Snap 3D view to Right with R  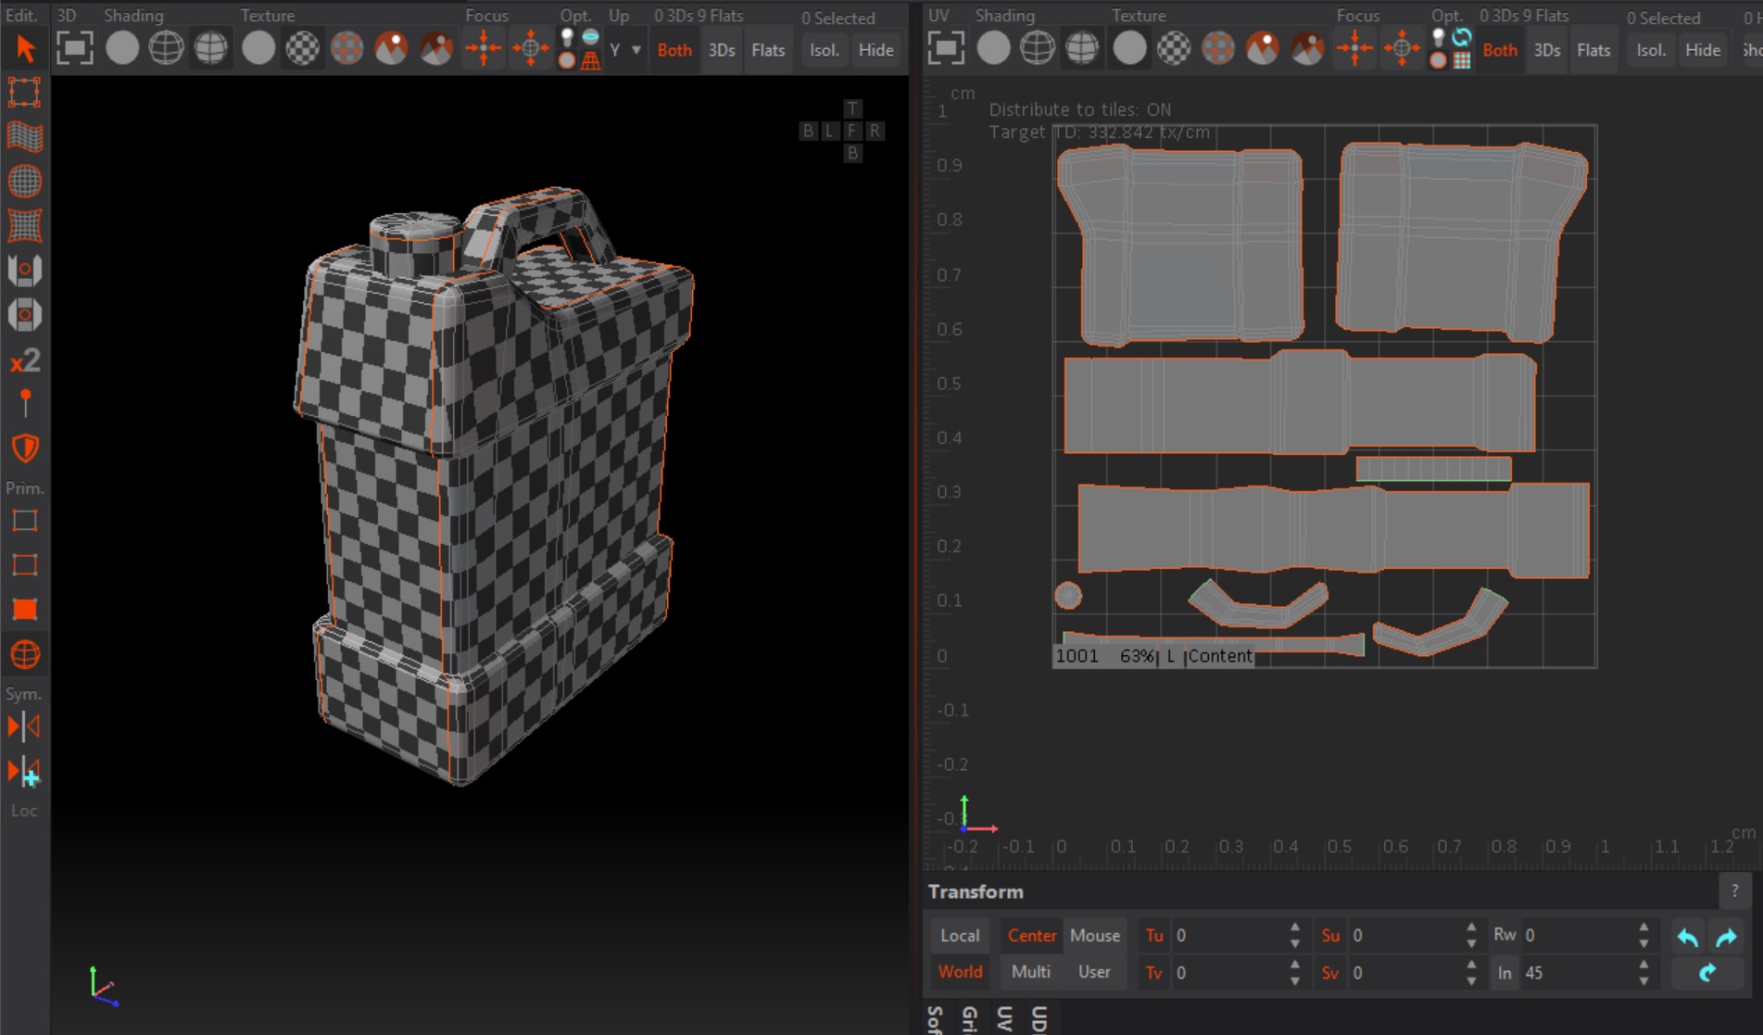[x=874, y=131]
